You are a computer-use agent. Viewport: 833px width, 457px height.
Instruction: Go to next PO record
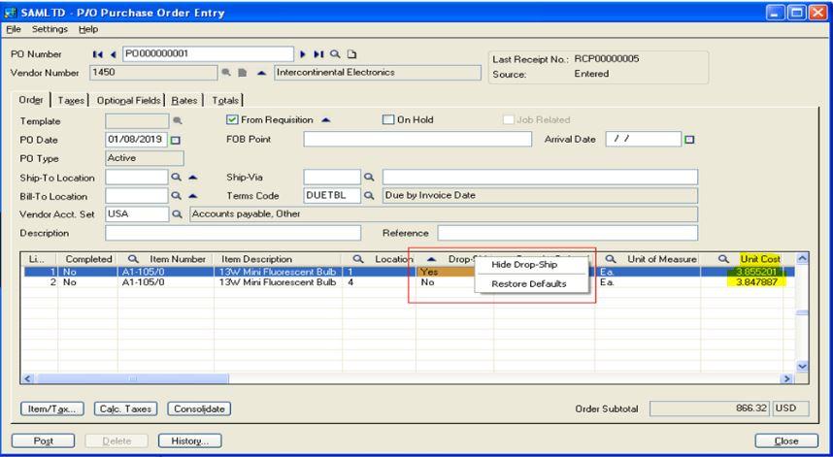tap(303, 54)
